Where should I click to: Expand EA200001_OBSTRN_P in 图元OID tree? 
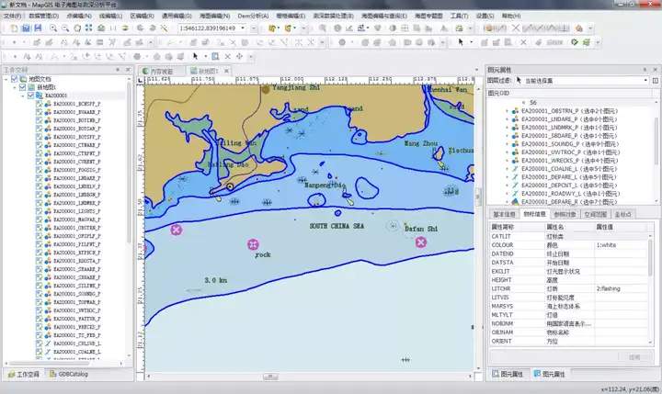507,111
